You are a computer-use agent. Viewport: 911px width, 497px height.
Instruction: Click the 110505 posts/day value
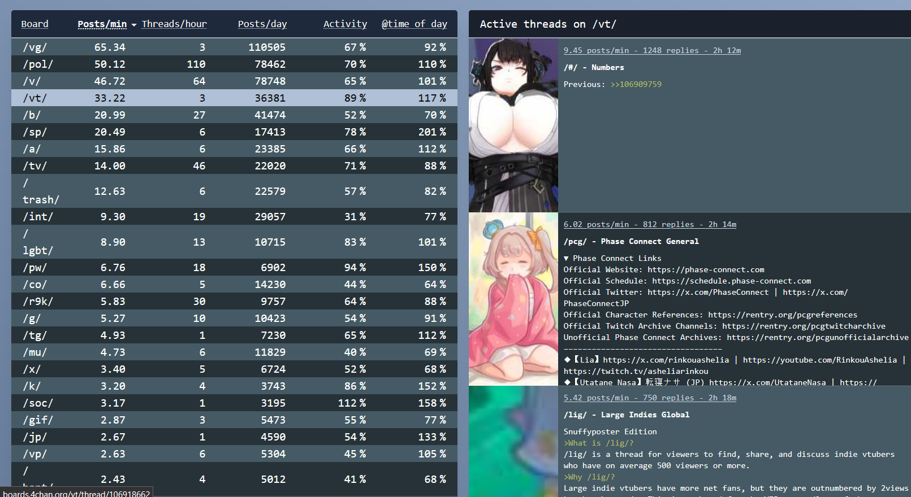pos(267,47)
